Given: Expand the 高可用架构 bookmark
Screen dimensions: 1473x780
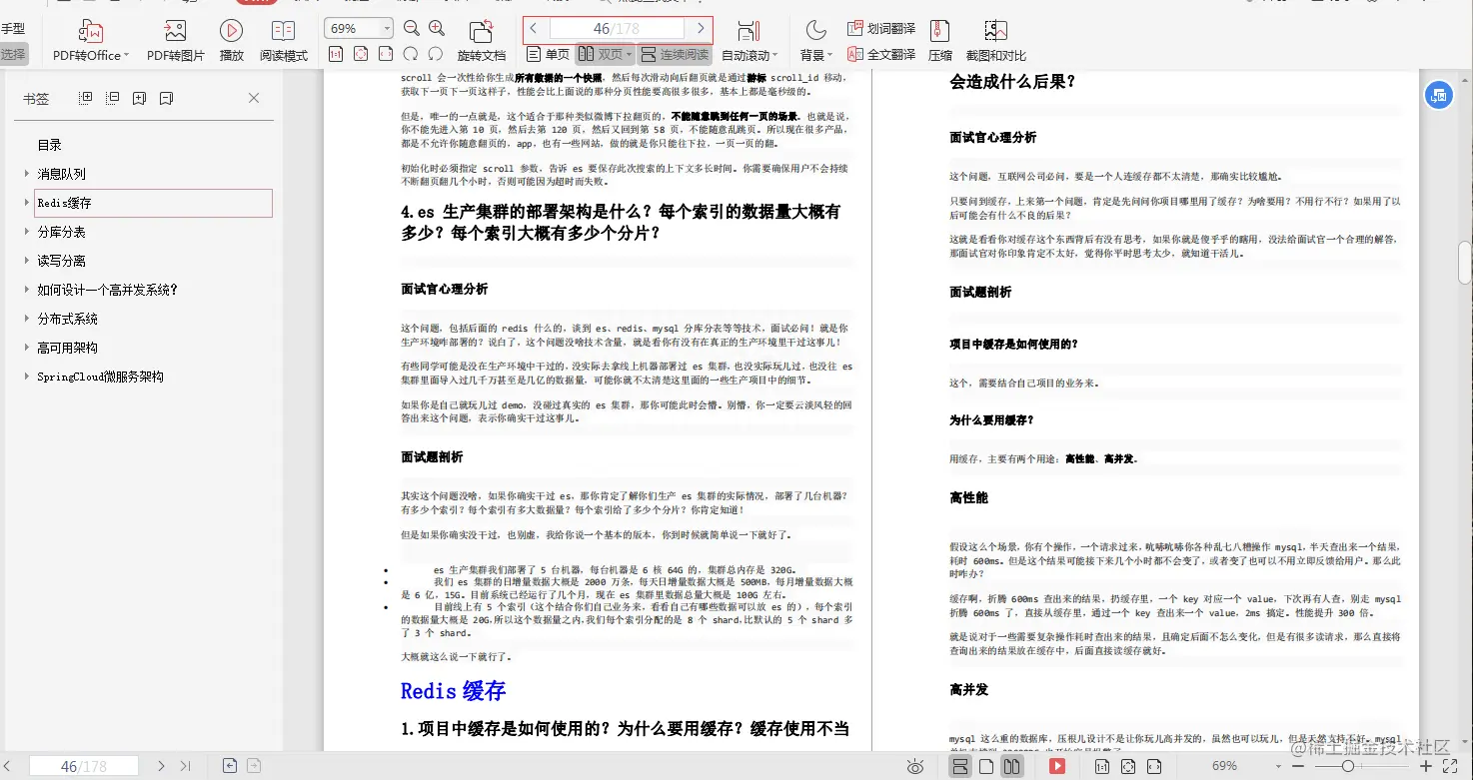Looking at the screenshot, I should tap(26, 348).
